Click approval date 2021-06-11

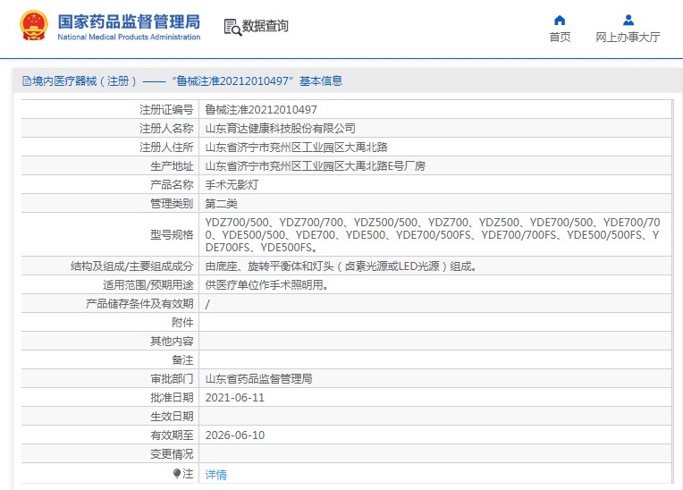pyautogui.click(x=235, y=398)
